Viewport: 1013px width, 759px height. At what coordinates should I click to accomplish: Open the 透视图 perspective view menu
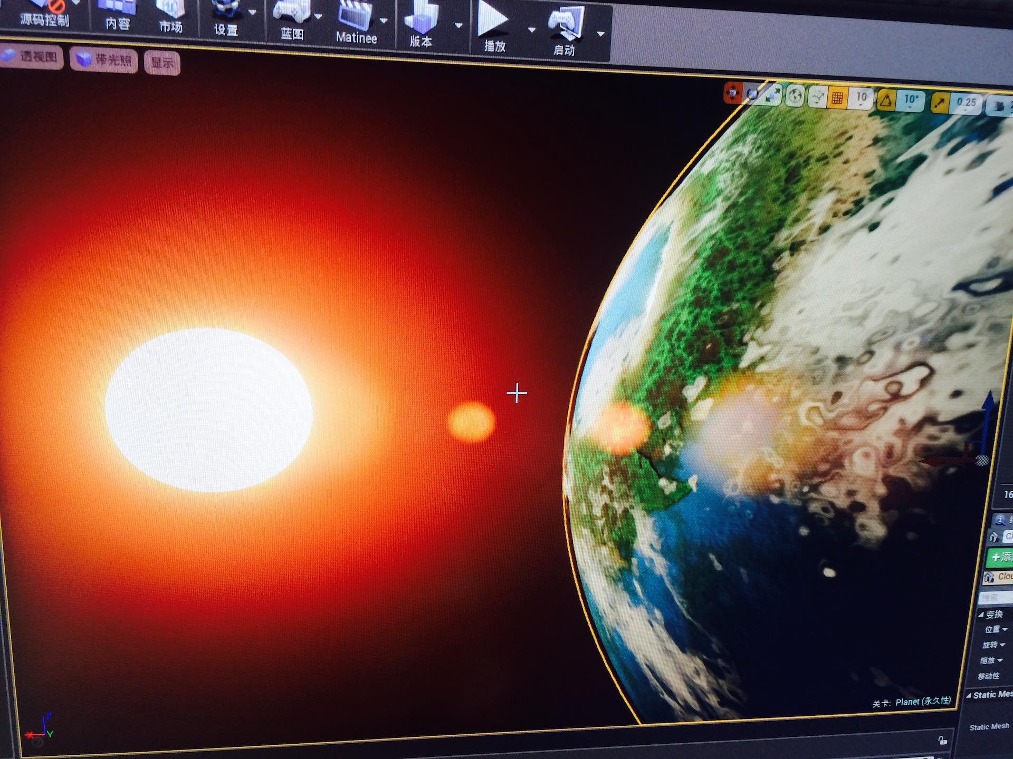tap(32, 56)
